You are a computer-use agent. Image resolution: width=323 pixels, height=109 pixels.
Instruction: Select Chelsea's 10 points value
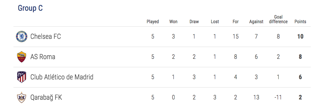pyautogui.click(x=300, y=37)
